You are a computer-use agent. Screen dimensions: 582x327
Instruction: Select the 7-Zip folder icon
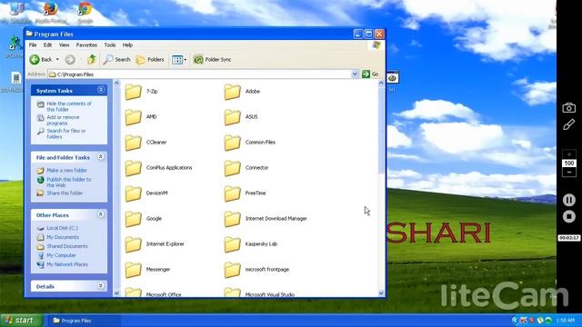tap(134, 92)
